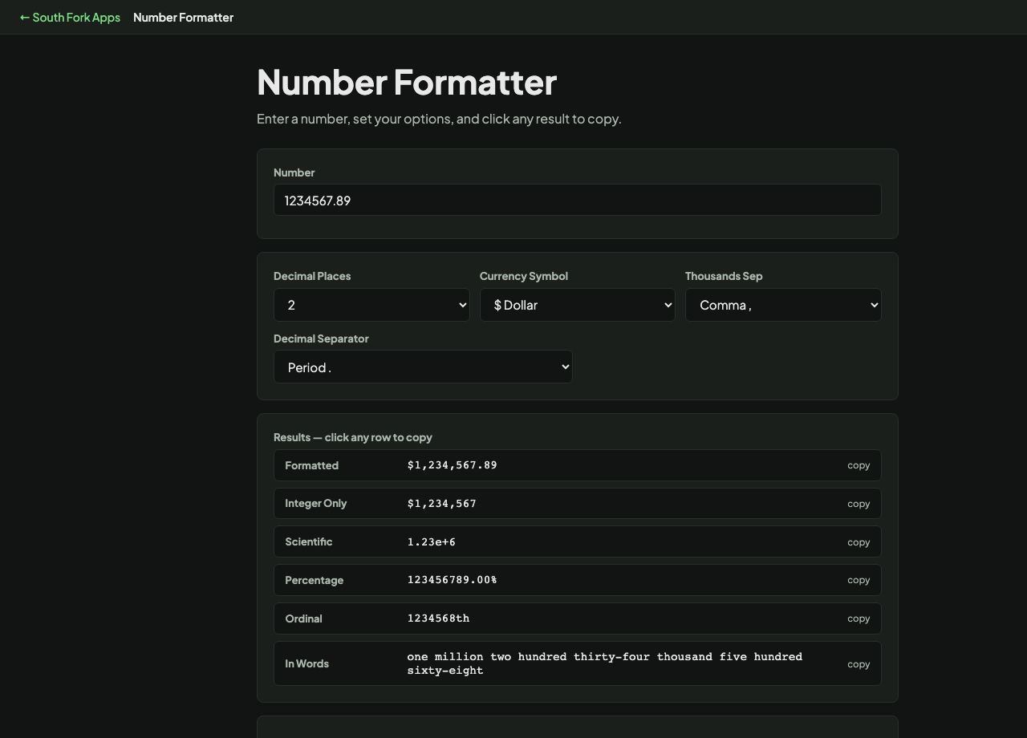The image size is (1027, 738).
Task: Open the Thousands Sep dropdown
Action: pos(783,305)
